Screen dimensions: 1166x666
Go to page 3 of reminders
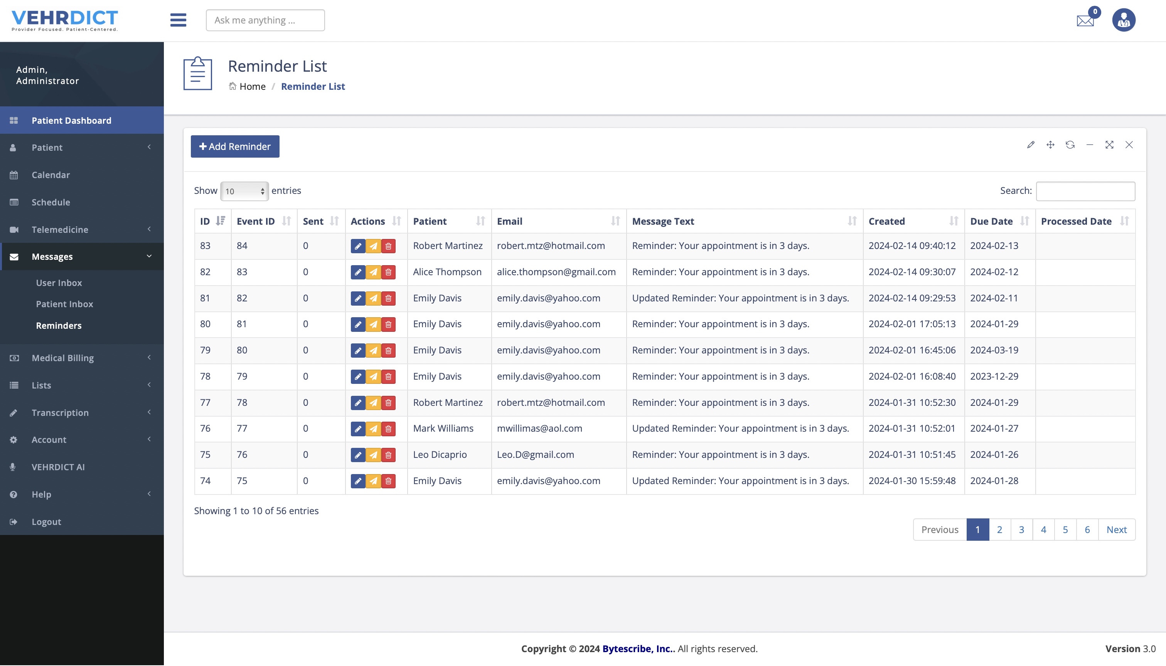[x=1021, y=530]
